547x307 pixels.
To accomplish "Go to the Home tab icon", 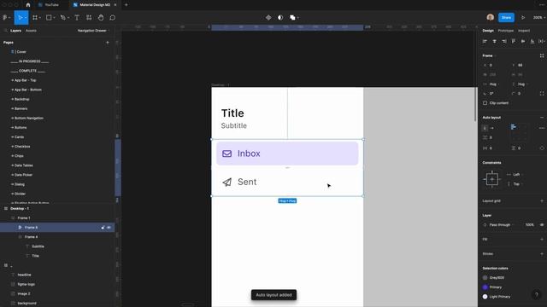I will point(28,5).
